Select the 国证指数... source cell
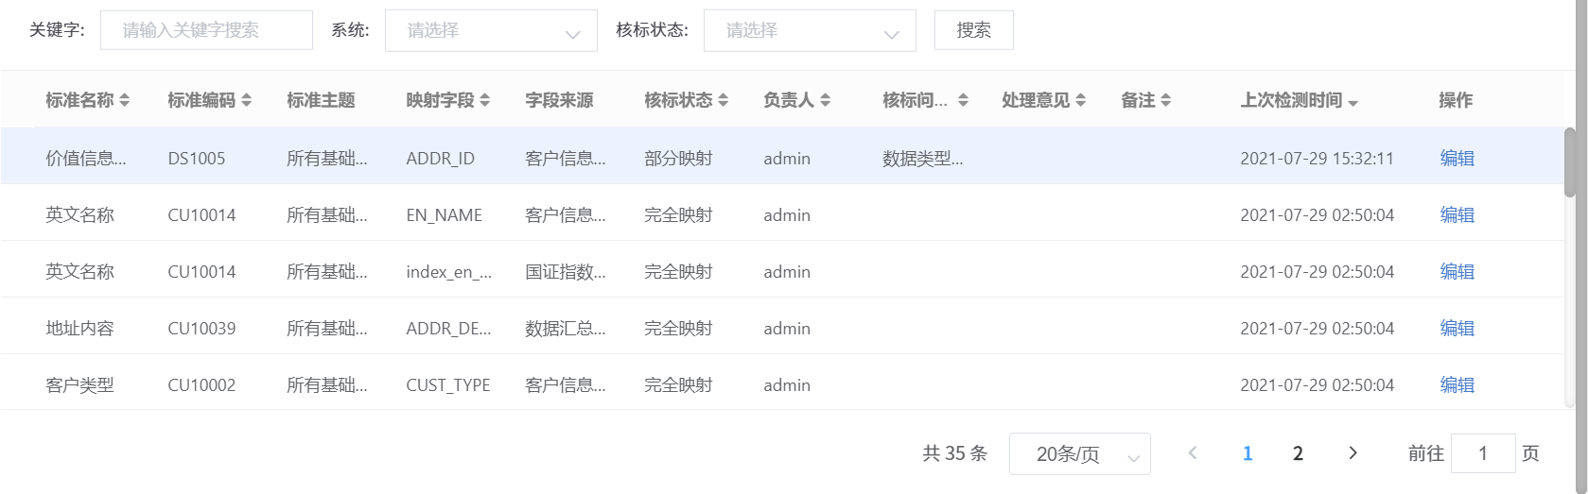 pos(566,272)
